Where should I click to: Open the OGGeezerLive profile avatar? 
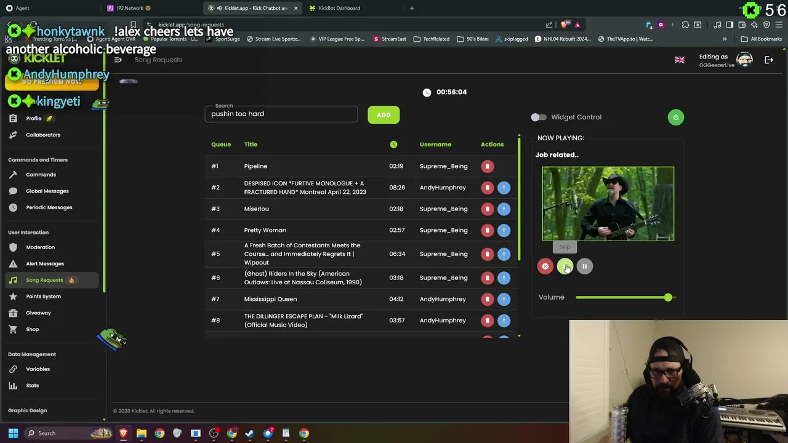pyautogui.click(x=744, y=60)
